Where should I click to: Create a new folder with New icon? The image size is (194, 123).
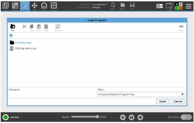tap(13, 28)
